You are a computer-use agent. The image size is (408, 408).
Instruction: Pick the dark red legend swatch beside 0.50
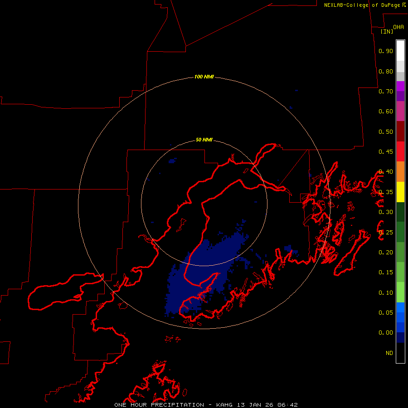pos(400,131)
